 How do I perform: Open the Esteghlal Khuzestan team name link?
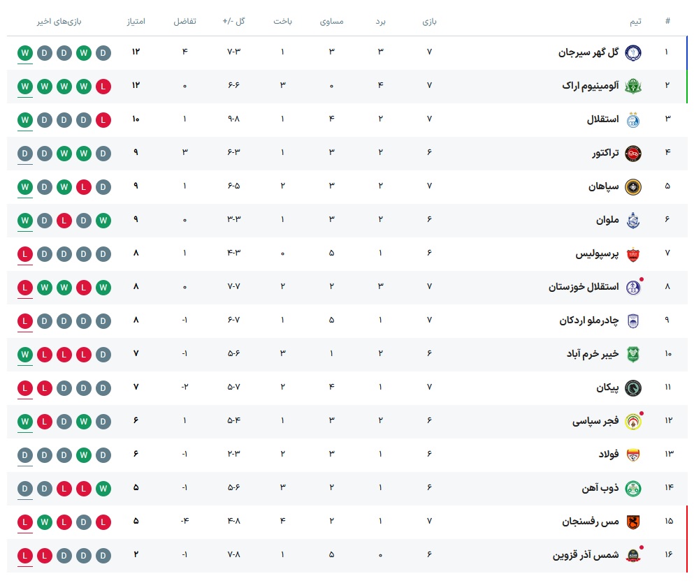pyautogui.click(x=583, y=287)
